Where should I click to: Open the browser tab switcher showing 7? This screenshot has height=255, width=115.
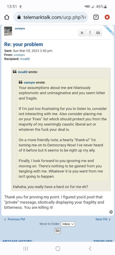(x=96, y=17)
